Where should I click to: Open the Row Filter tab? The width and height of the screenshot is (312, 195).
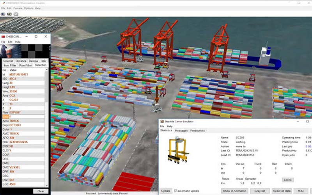[x=26, y=65]
